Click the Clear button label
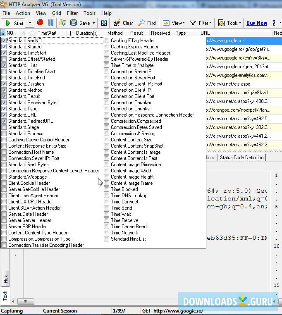The image size is (282, 315). 128,23
